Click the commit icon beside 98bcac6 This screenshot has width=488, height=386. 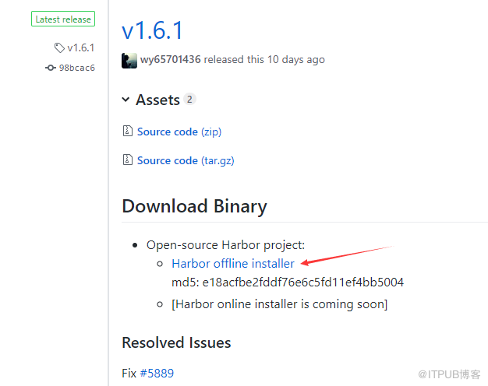pyautogui.click(x=51, y=68)
